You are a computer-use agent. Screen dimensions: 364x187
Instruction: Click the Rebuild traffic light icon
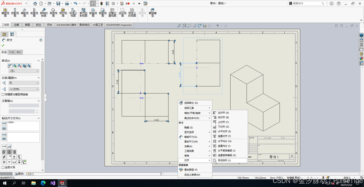[102, 3]
